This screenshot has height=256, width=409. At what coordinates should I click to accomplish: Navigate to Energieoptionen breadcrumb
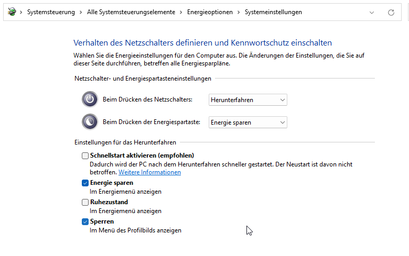point(210,12)
